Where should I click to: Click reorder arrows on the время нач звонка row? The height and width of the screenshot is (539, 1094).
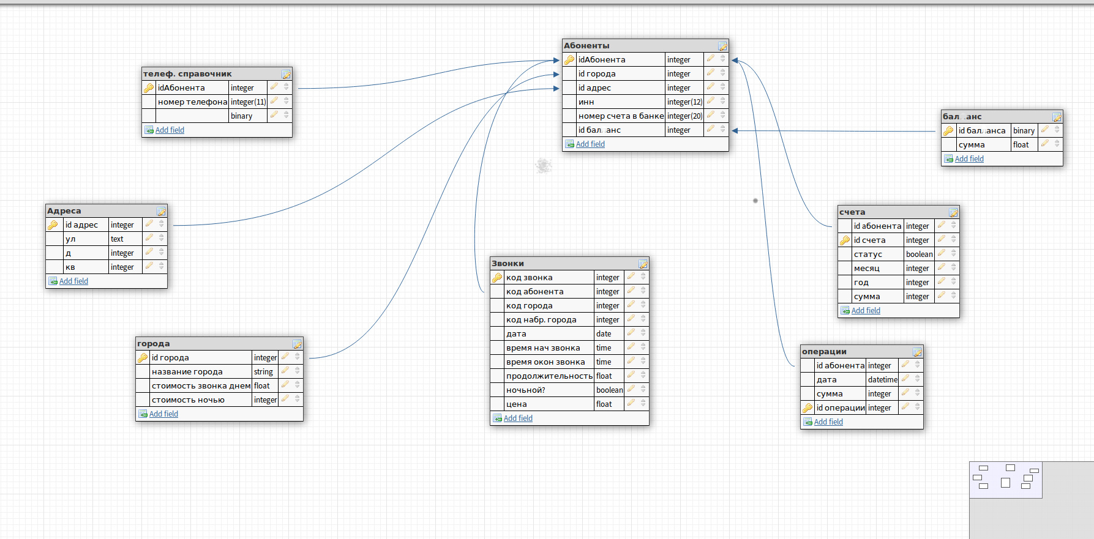(x=643, y=348)
